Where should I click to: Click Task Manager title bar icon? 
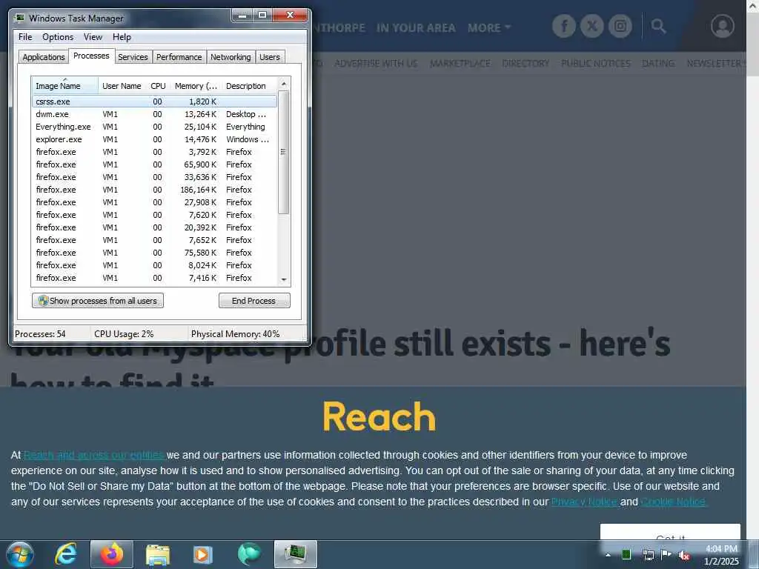[20, 18]
